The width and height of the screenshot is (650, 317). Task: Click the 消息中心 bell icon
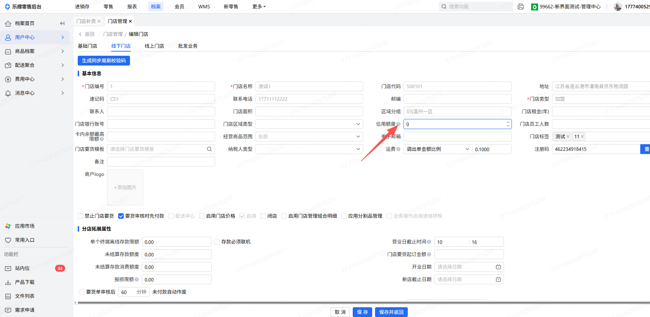point(8,93)
